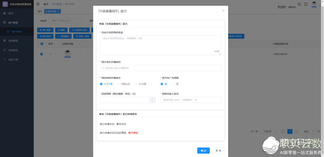Click the 欢迎您: admin header text
Viewport: 324px width, 157px height.
click(x=286, y=7)
